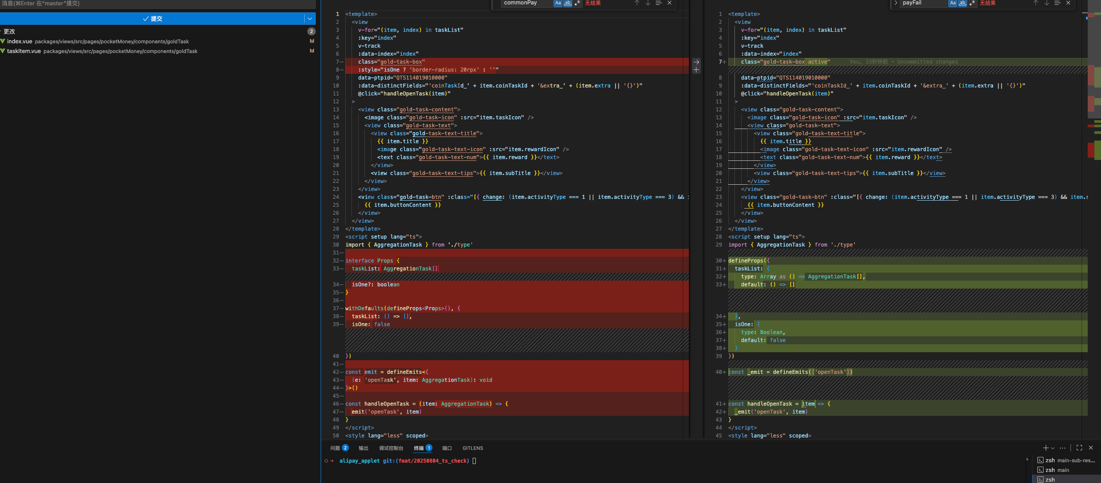Click the revert change arrow in diff gutter
This screenshot has width=1101, height=483.
(x=696, y=62)
